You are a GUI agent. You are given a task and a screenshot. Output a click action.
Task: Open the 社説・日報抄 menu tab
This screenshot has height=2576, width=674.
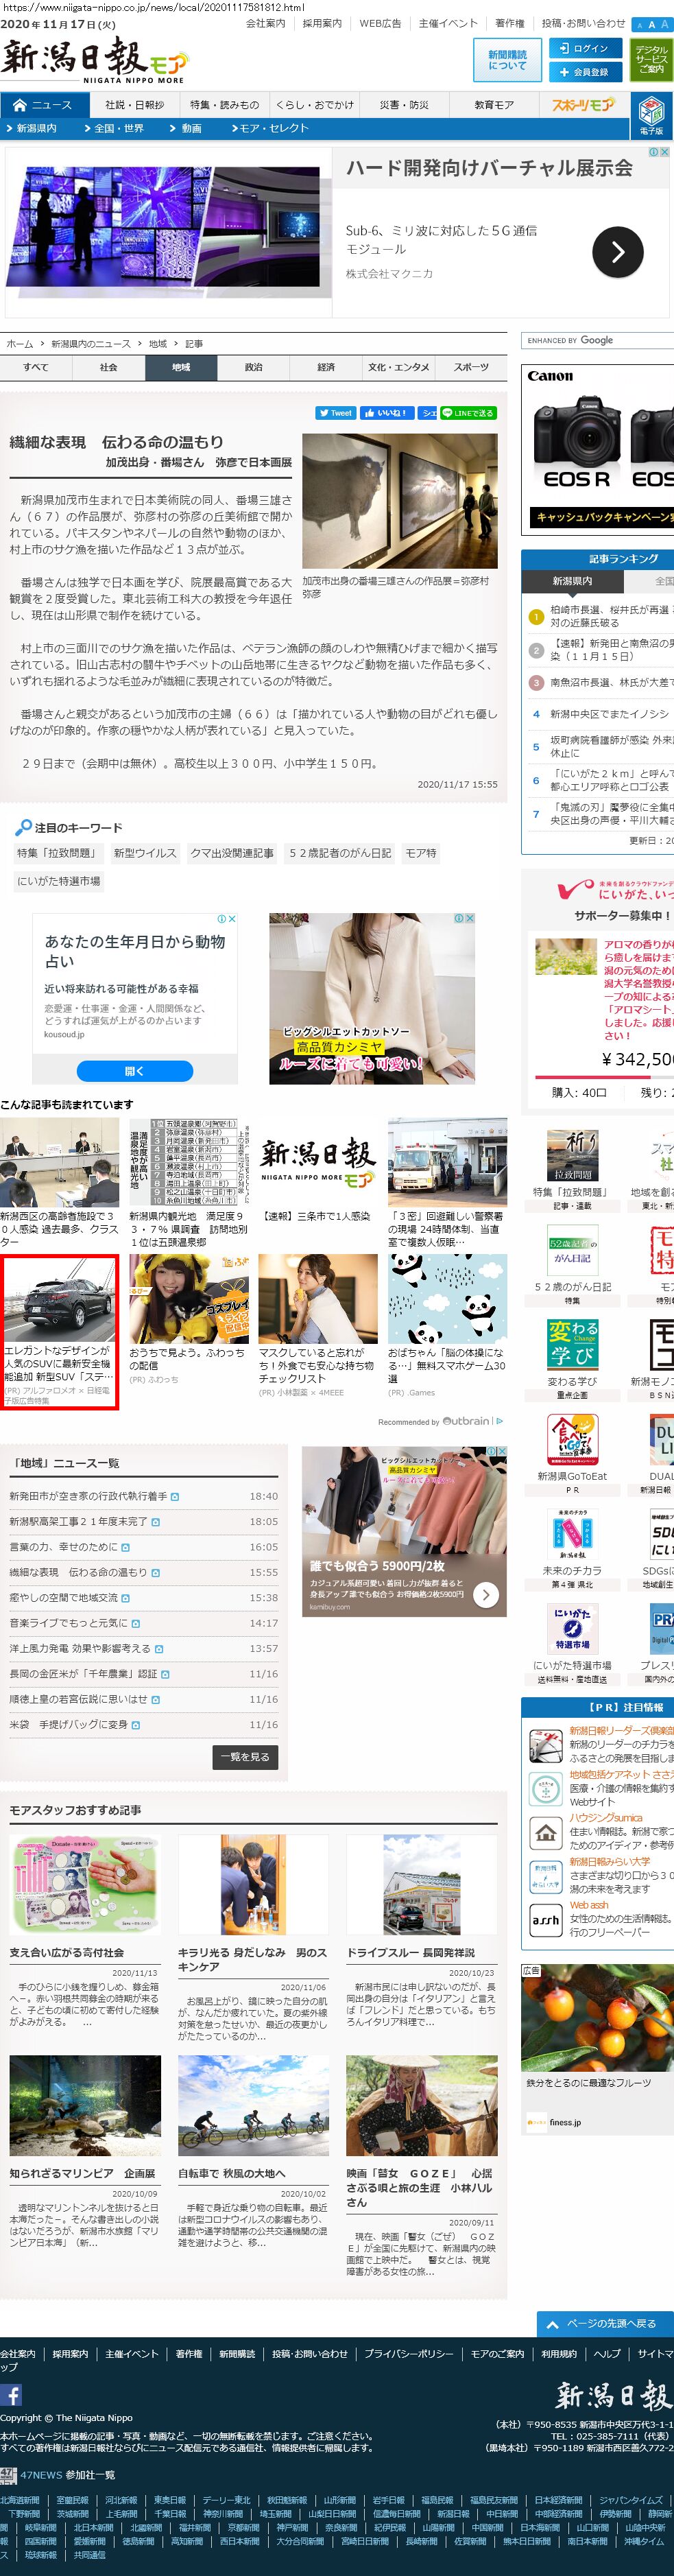[x=134, y=105]
